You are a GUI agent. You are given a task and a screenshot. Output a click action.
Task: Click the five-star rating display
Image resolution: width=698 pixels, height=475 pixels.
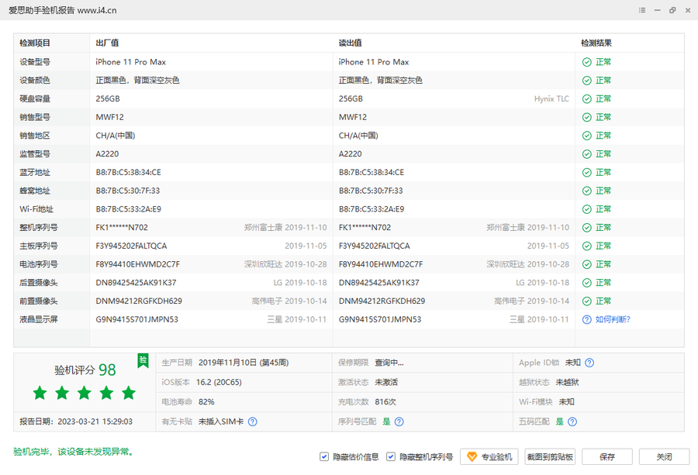(x=85, y=394)
